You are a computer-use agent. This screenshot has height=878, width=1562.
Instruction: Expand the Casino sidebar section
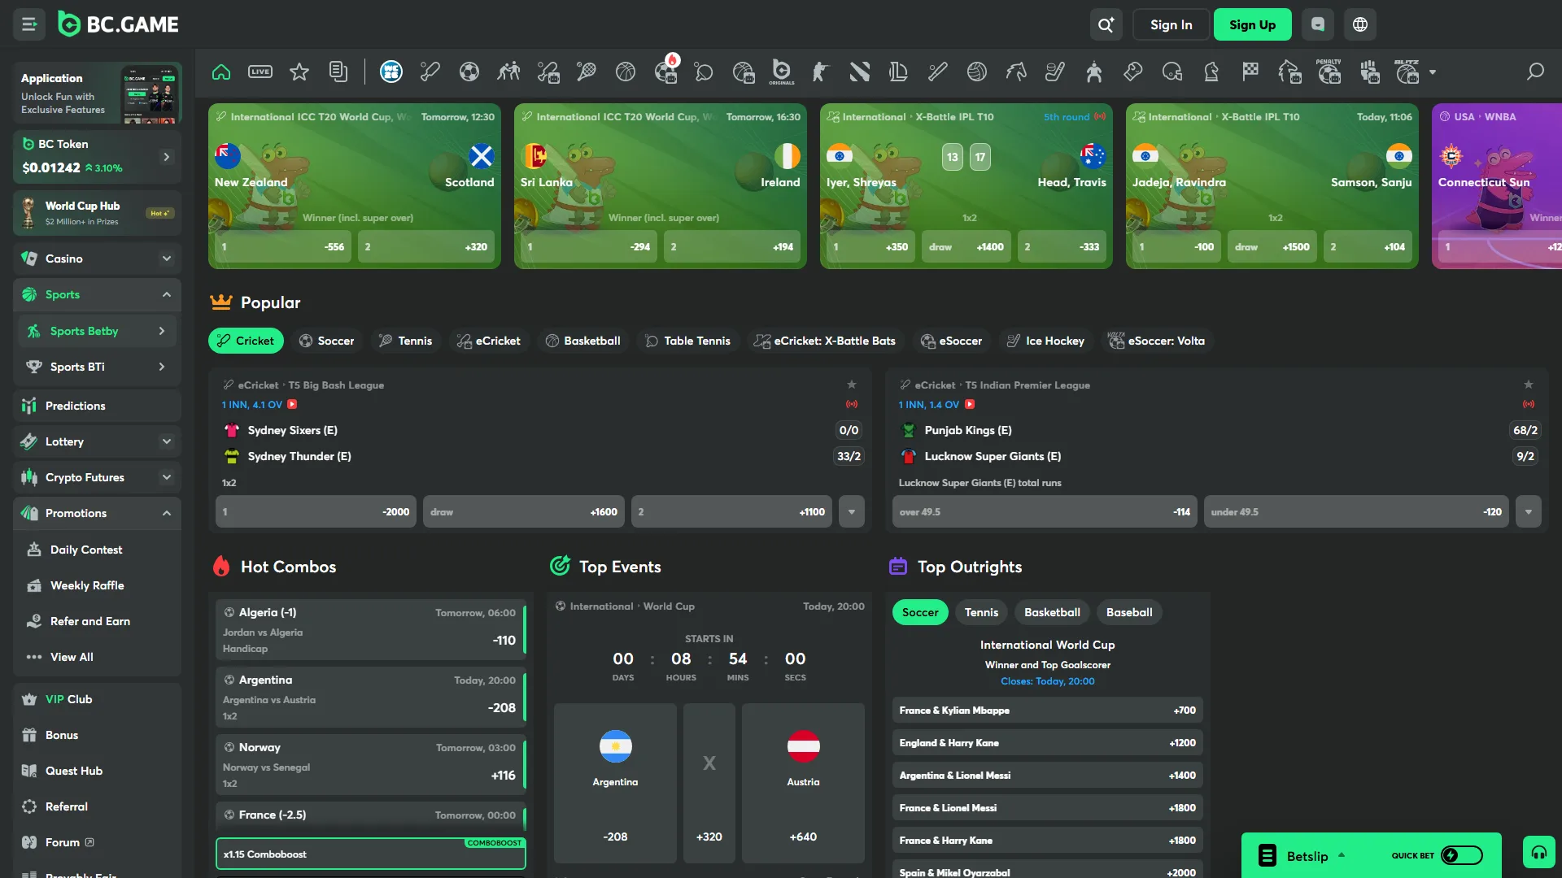point(166,259)
